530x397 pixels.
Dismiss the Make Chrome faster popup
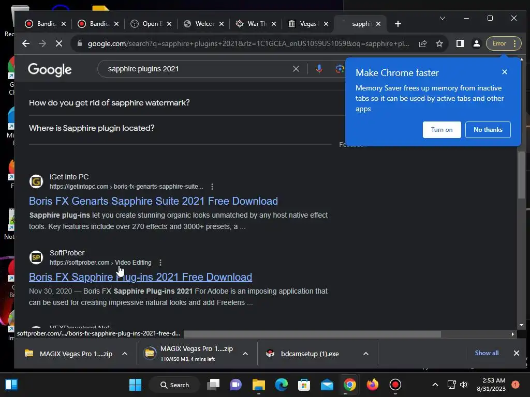pyautogui.click(x=505, y=72)
